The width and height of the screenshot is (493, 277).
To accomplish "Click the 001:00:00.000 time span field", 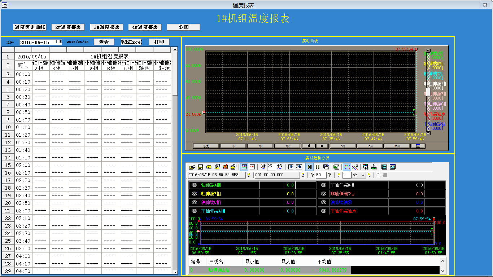I will 277,175.
